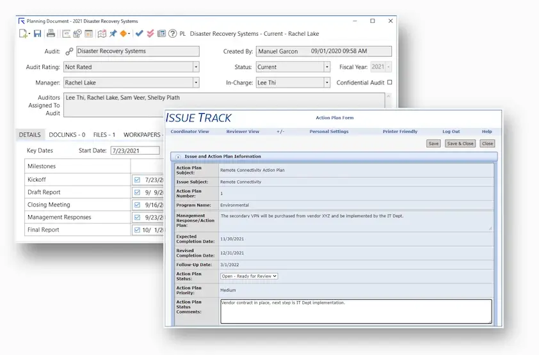Viewport: 539px width, 355px height.
Task: Click the Remote Connectivity Action Plan subject text
Action: [x=252, y=170]
